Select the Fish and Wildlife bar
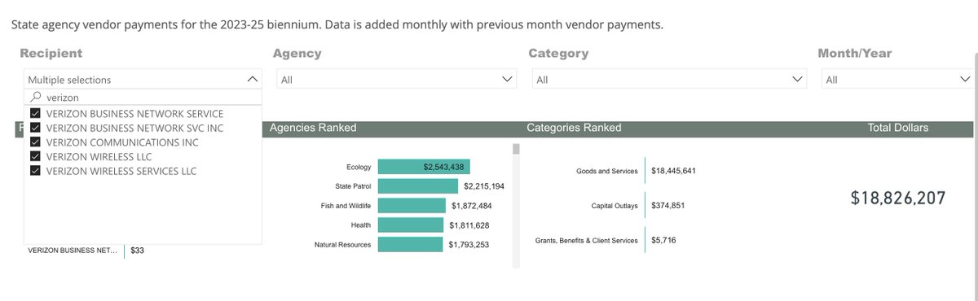 pyautogui.click(x=412, y=206)
